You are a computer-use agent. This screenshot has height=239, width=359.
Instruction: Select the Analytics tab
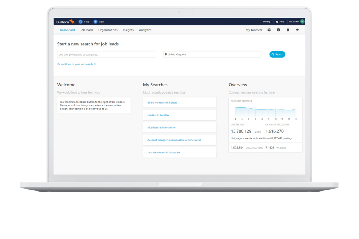click(145, 30)
